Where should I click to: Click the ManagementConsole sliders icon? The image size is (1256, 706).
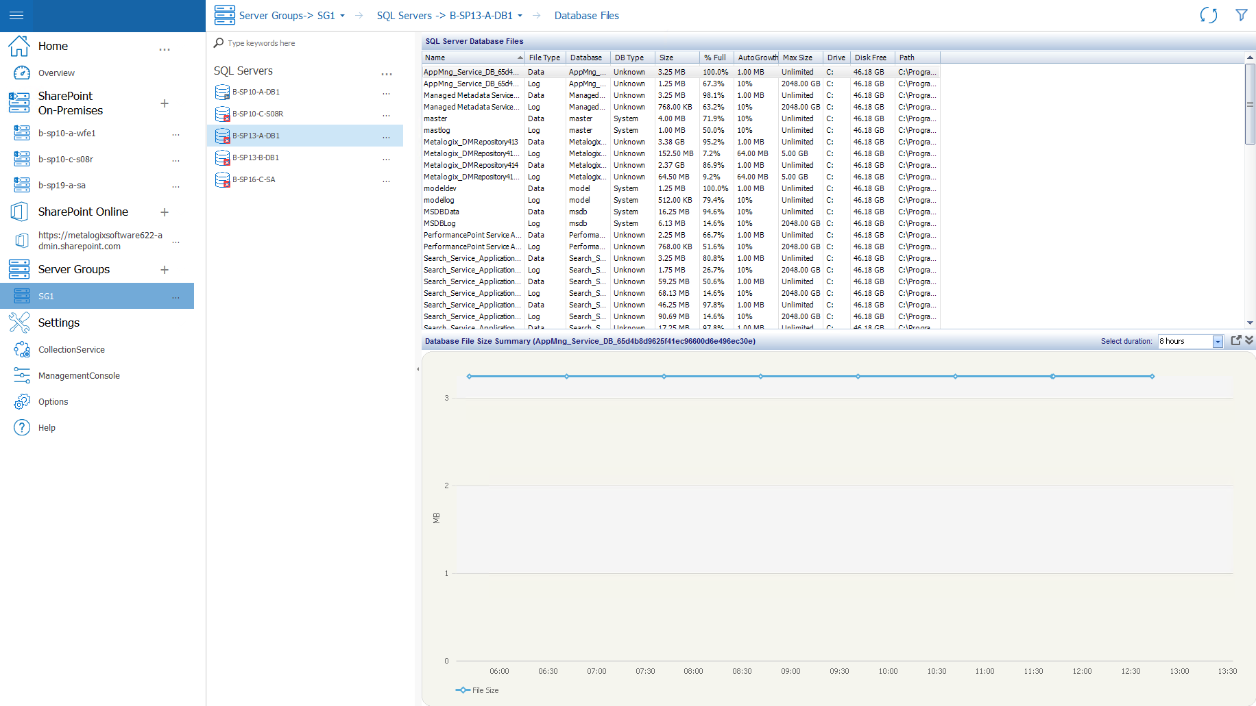[21, 375]
